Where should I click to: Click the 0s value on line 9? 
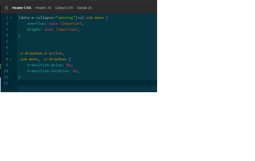pos(69,65)
